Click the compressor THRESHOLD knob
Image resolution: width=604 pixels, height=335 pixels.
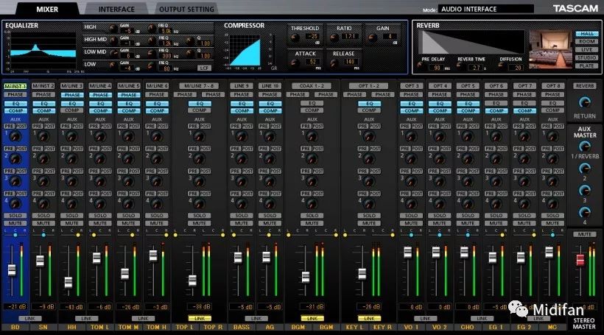point(295,38)
